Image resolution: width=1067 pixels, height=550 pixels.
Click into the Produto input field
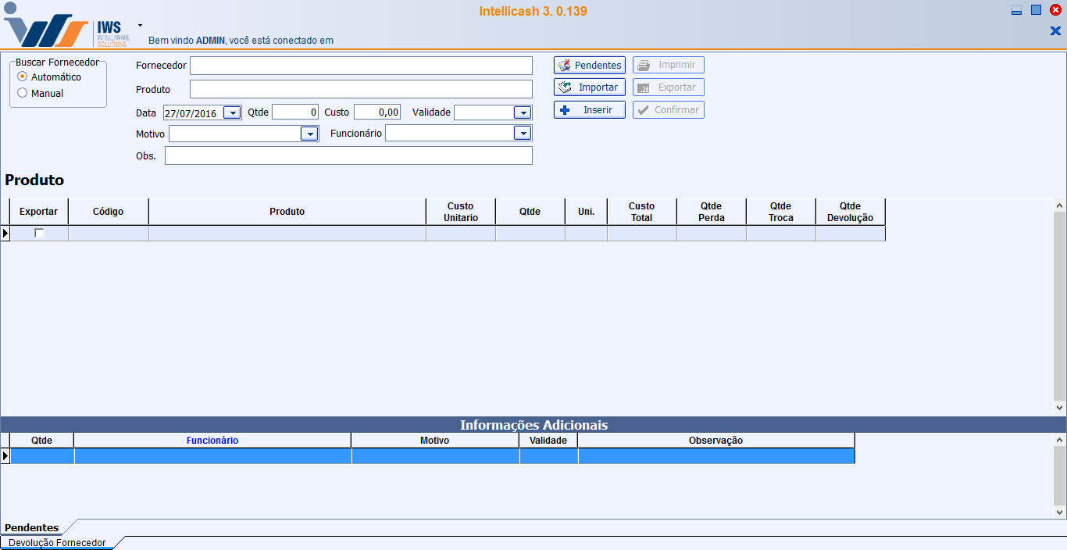click(x=361, y=89)
